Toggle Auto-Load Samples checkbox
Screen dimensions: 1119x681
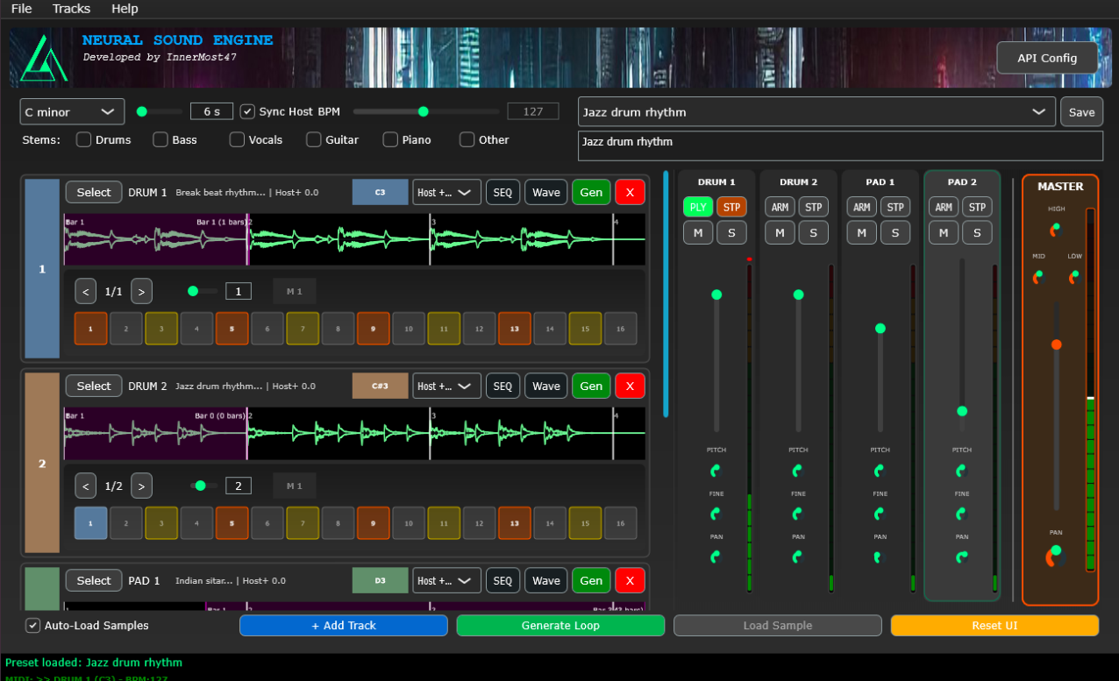click(x=33, y=626)
